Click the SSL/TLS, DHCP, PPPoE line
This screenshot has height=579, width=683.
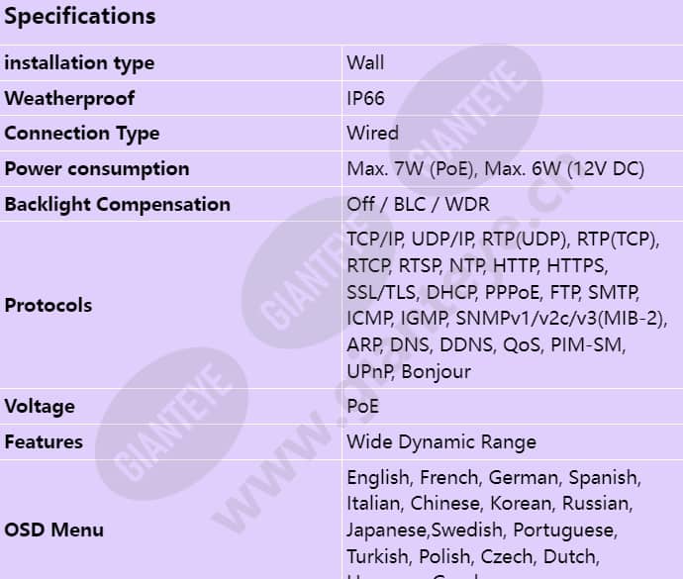pos(493,292)
